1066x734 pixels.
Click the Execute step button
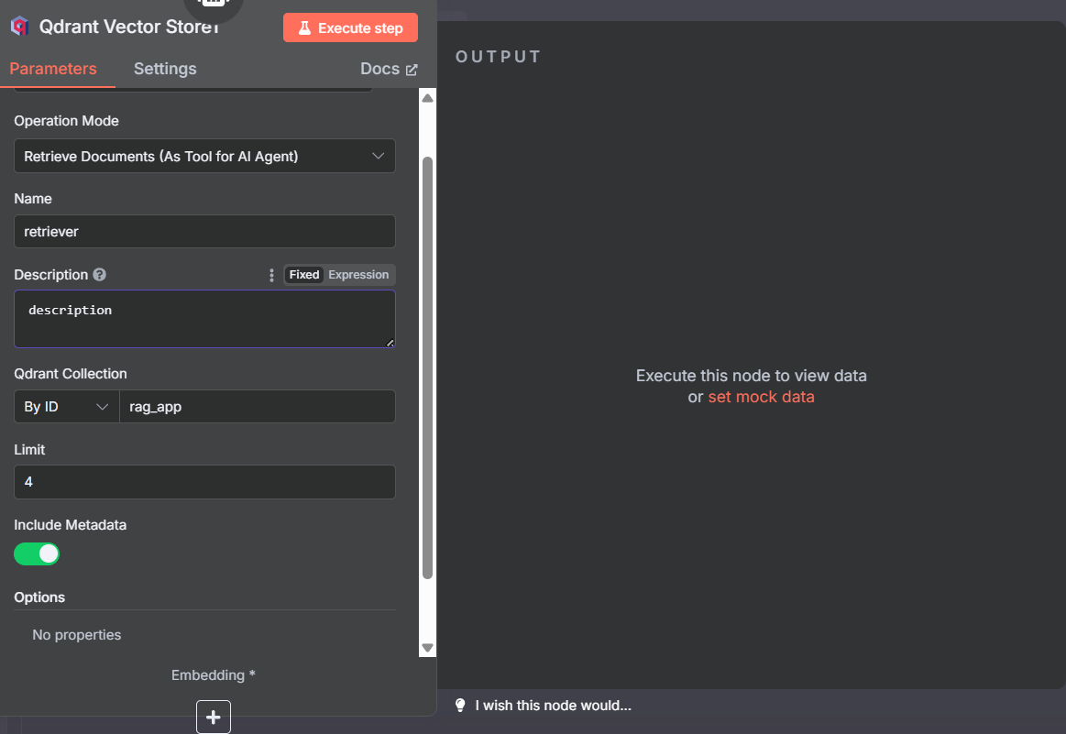click(351, 27)
